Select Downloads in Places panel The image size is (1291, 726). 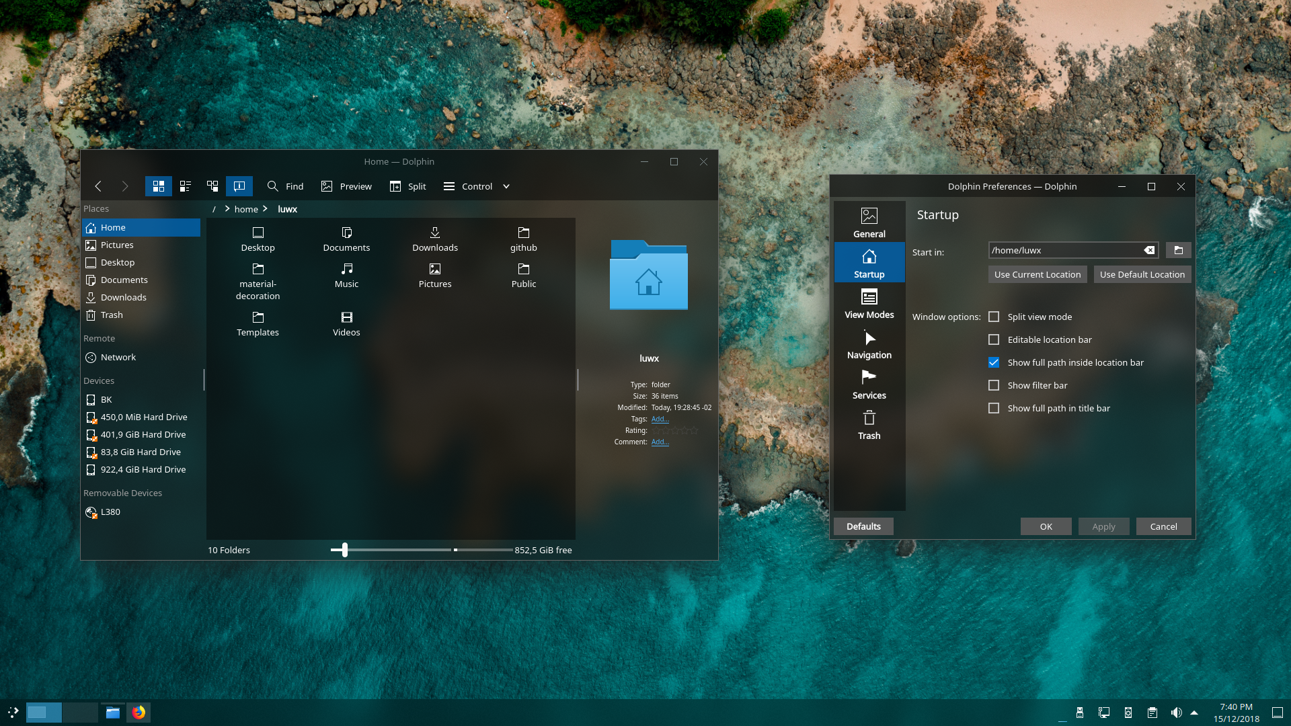pos(141,297)
